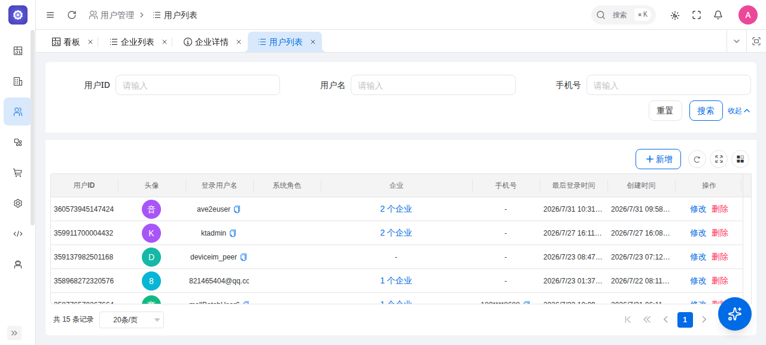Enter fullscreen via header icon
Screen dimensions: 766x345
[697, 15]
